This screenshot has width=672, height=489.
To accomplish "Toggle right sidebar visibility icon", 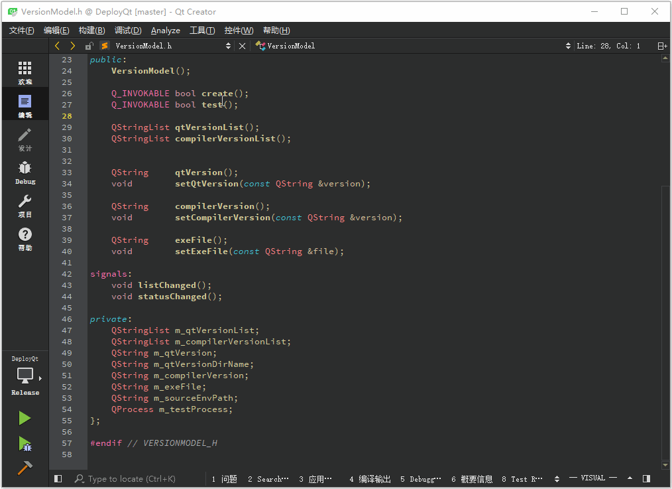I will tap(647, 478).
